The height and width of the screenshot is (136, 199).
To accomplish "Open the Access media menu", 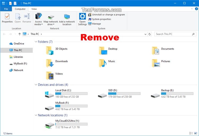I will point(38,19).
